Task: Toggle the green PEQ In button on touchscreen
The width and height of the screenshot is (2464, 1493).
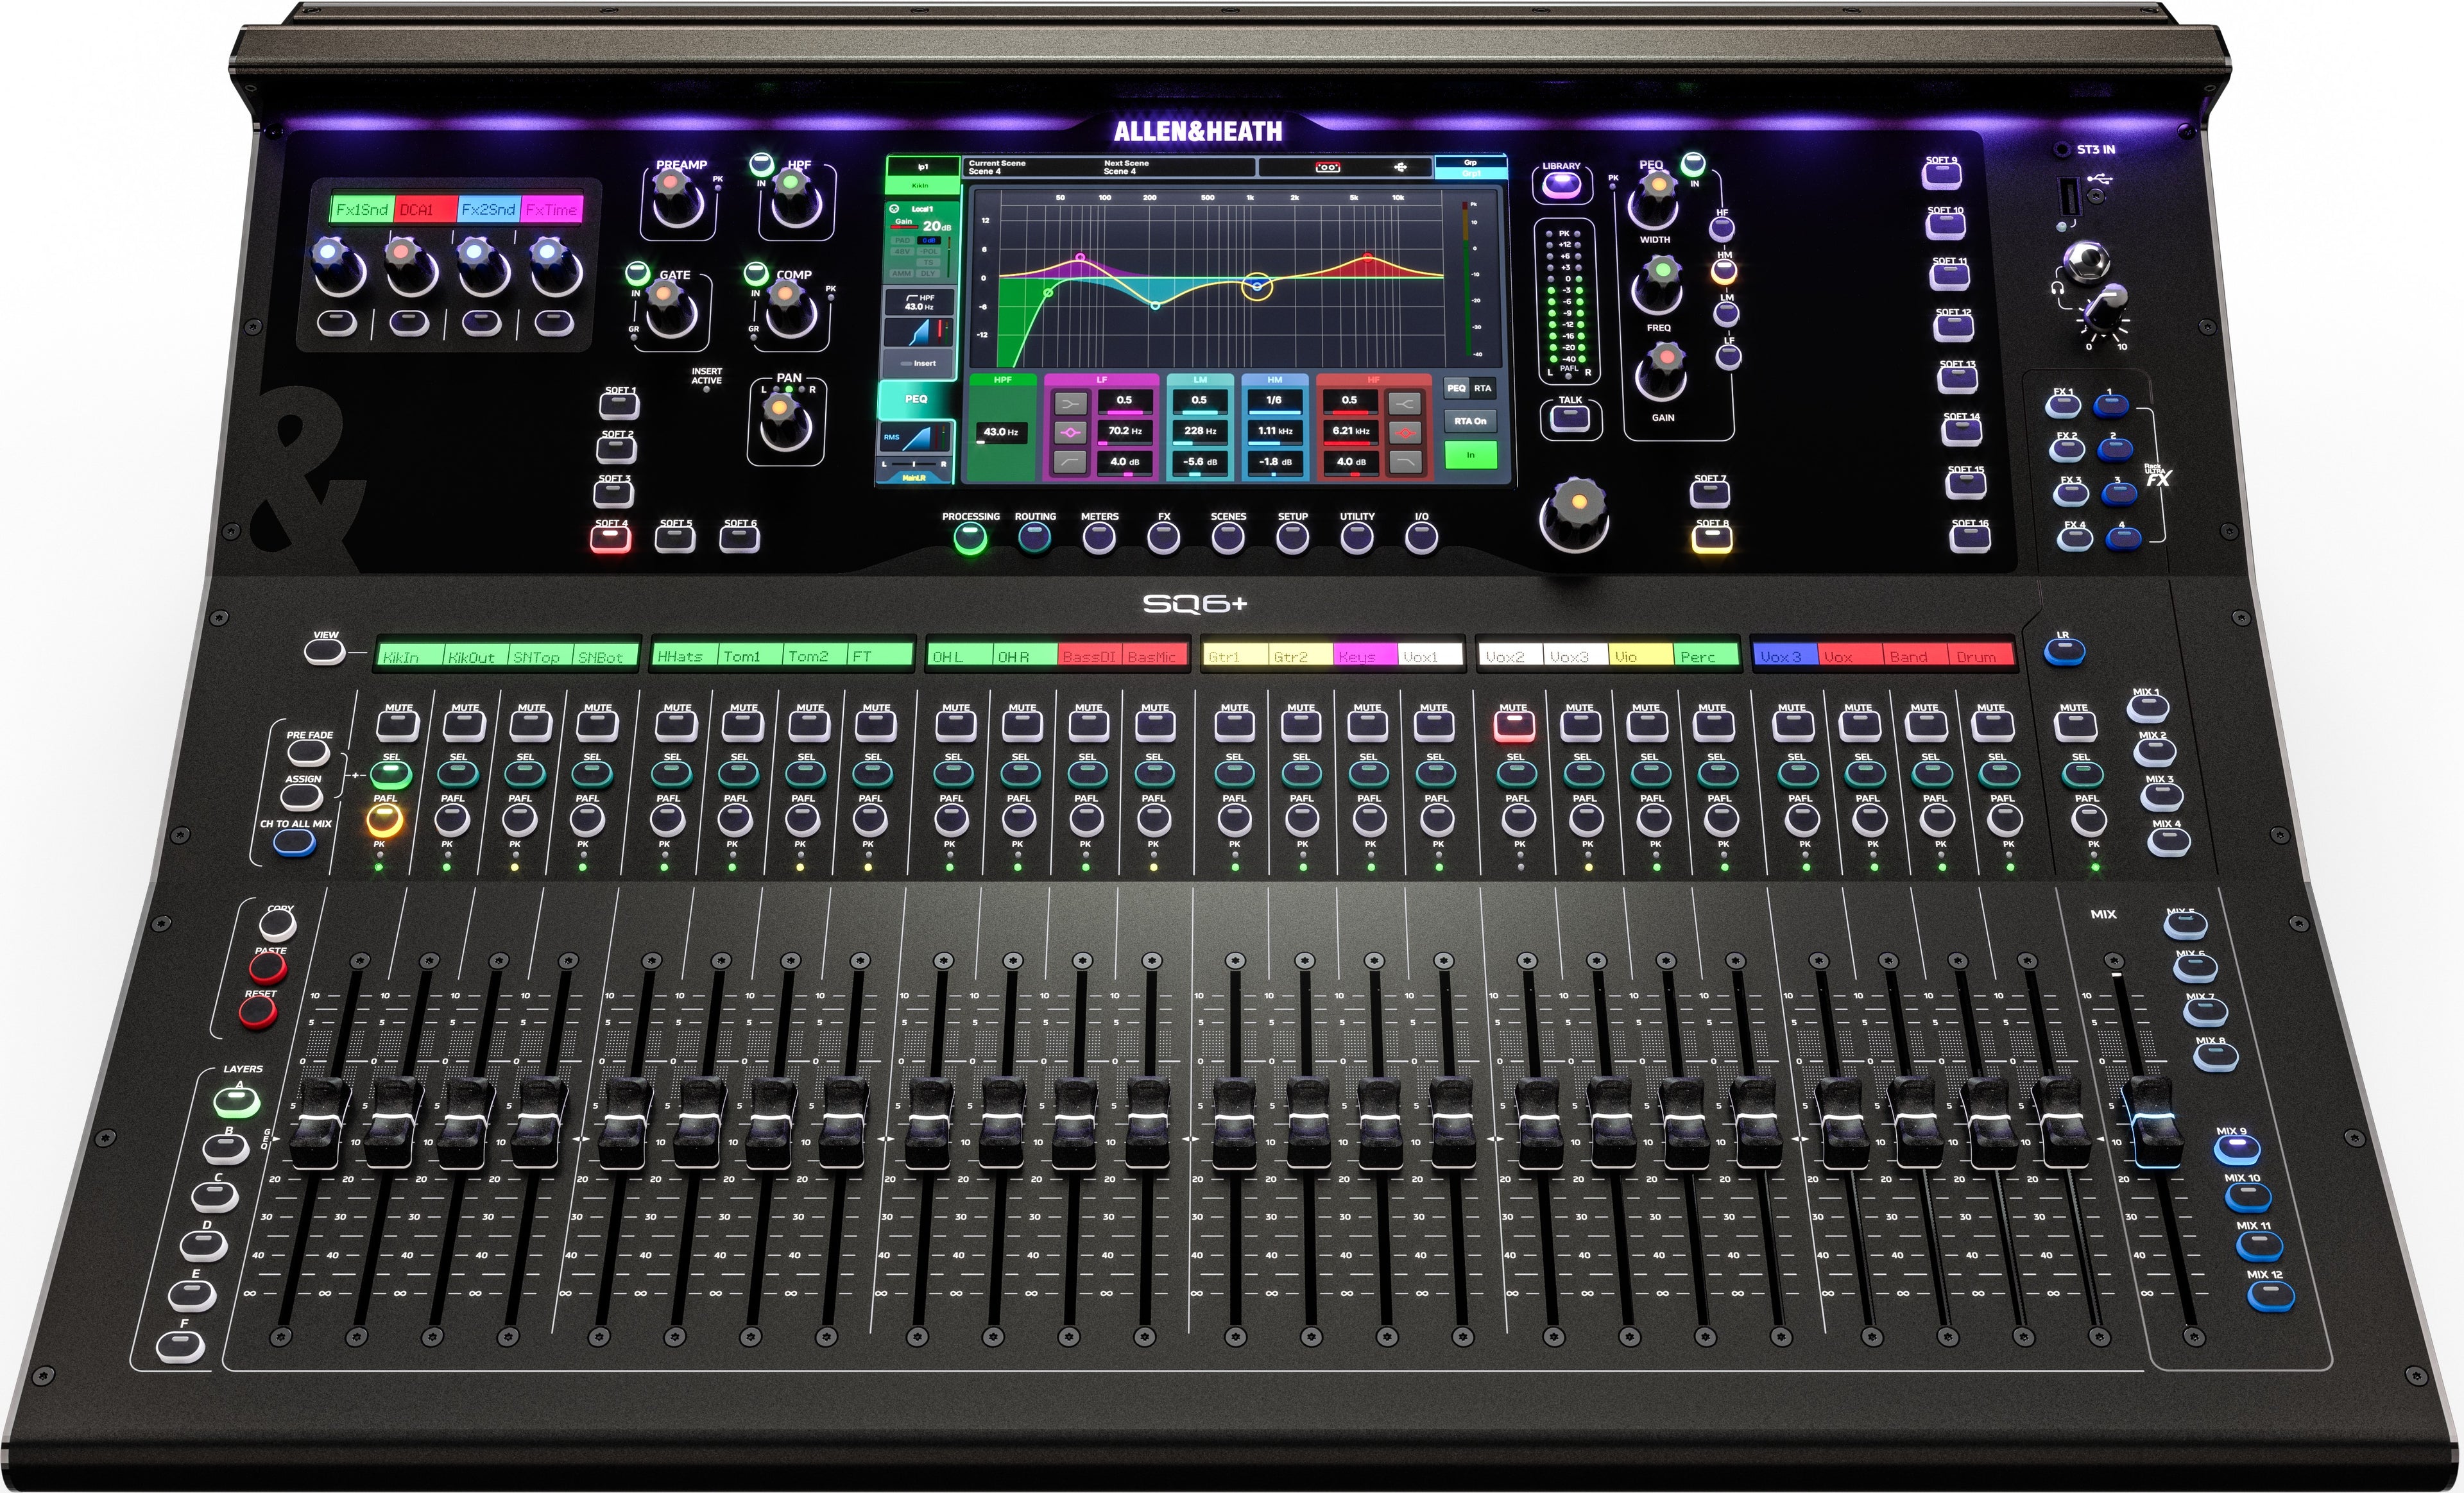Action: tap(1470, 455)
